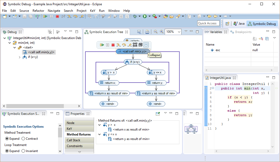
Task: Select Invariant for Loop Treatment
Action: [23, 151]
